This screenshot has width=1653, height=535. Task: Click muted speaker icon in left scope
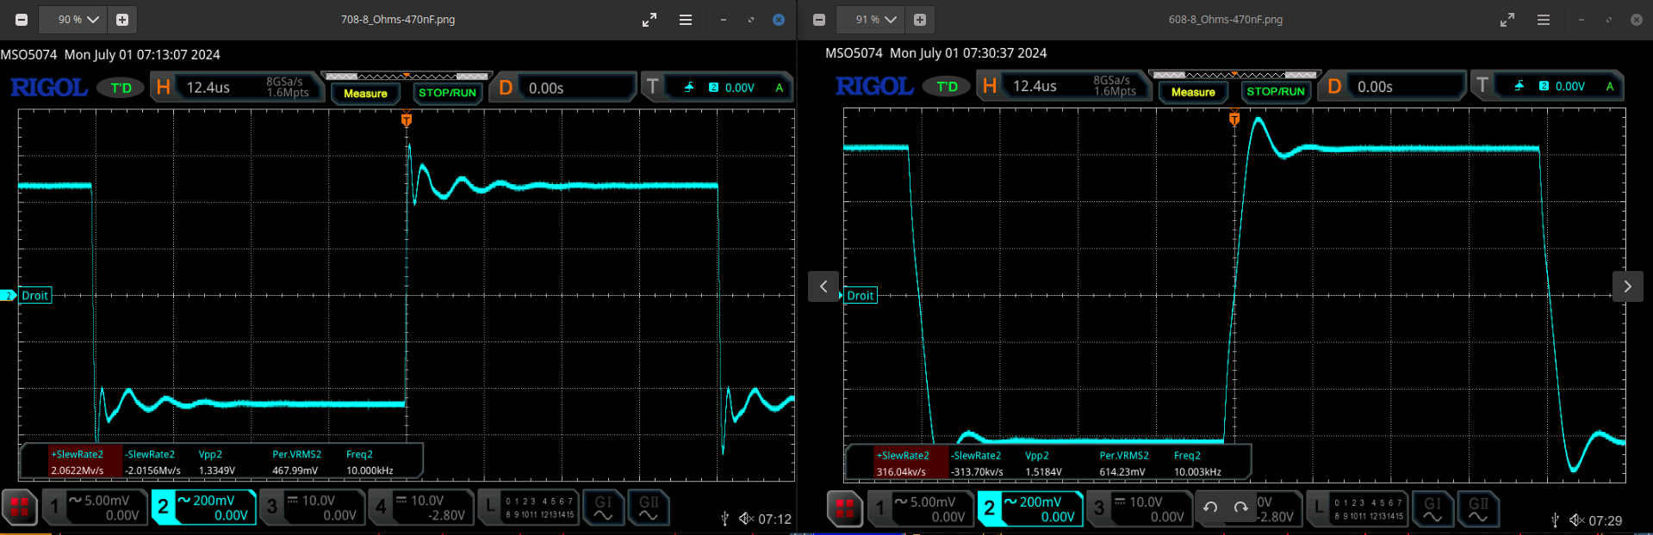[746, 519]
